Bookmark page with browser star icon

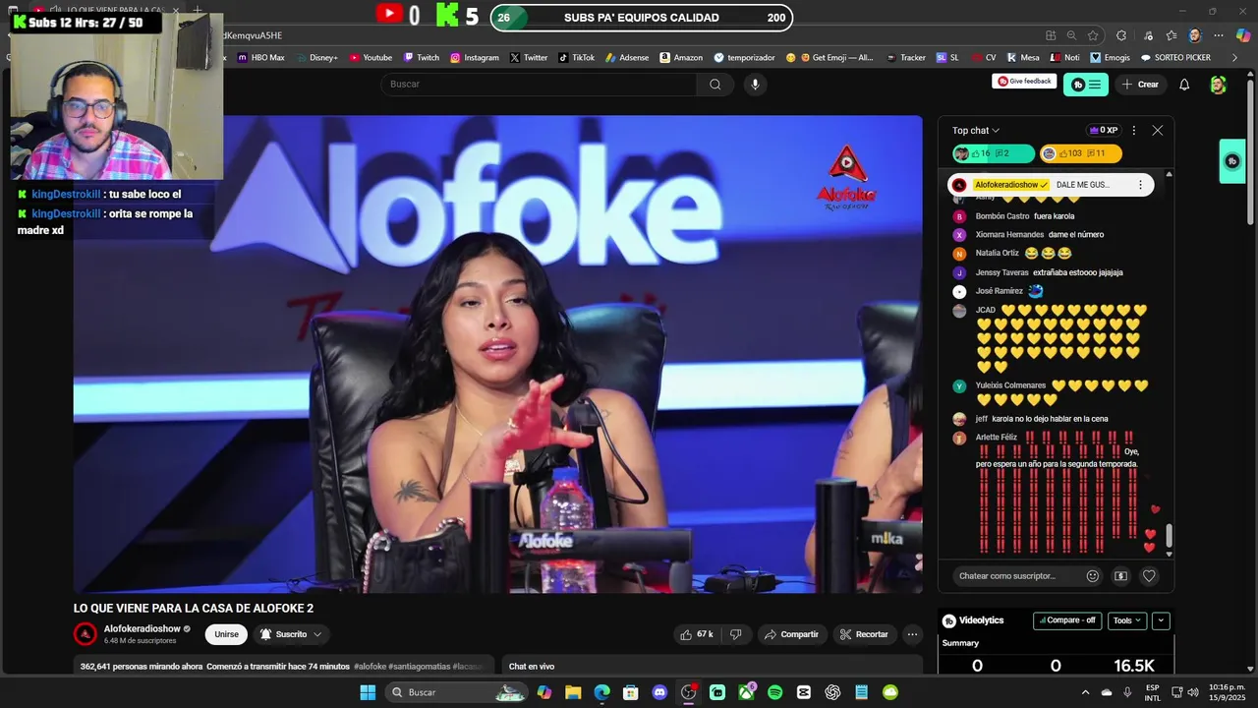tap(1093, 35)
